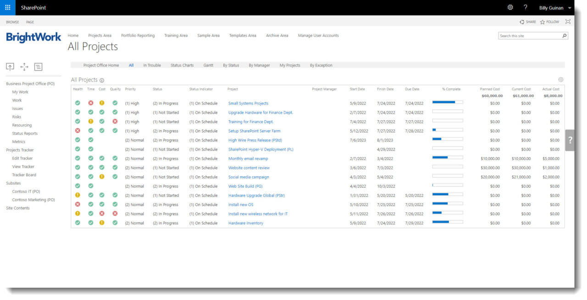
Task: Open the list view icon under the logo
Action: click(38, 67)
